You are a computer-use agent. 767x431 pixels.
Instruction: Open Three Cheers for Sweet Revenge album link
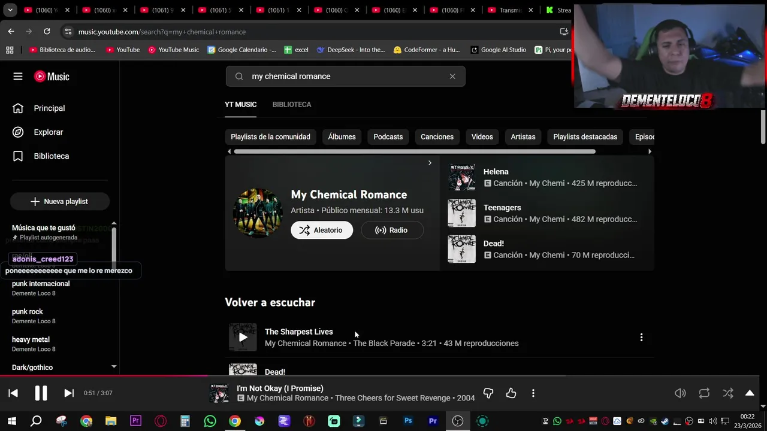(x=394, y=398)
